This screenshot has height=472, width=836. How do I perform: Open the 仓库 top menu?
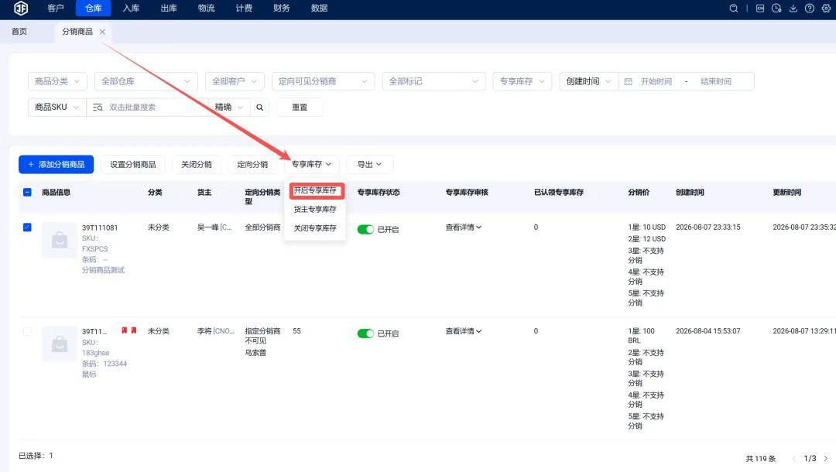(x=94, y=8)
